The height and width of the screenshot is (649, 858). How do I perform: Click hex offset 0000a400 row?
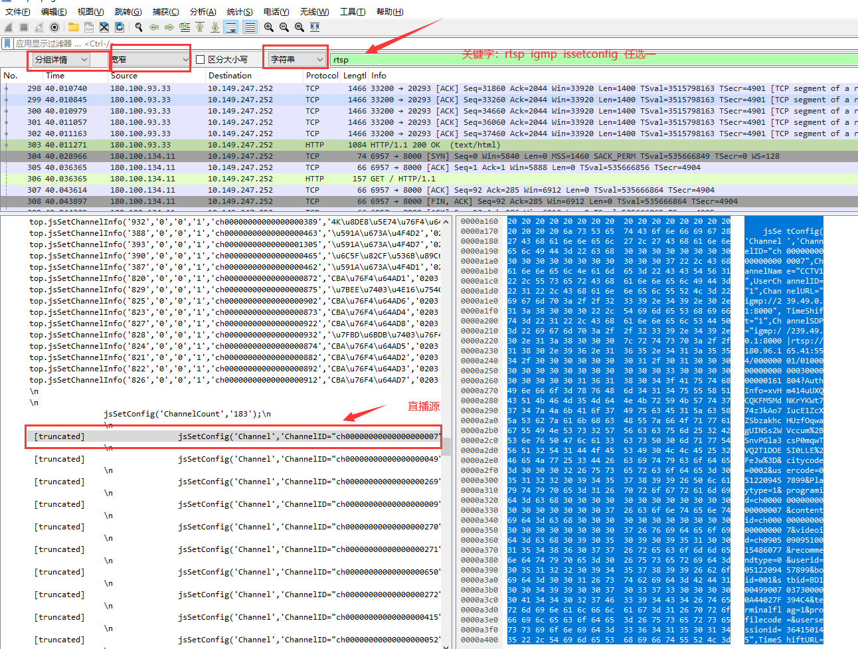(x=479, y=640)
